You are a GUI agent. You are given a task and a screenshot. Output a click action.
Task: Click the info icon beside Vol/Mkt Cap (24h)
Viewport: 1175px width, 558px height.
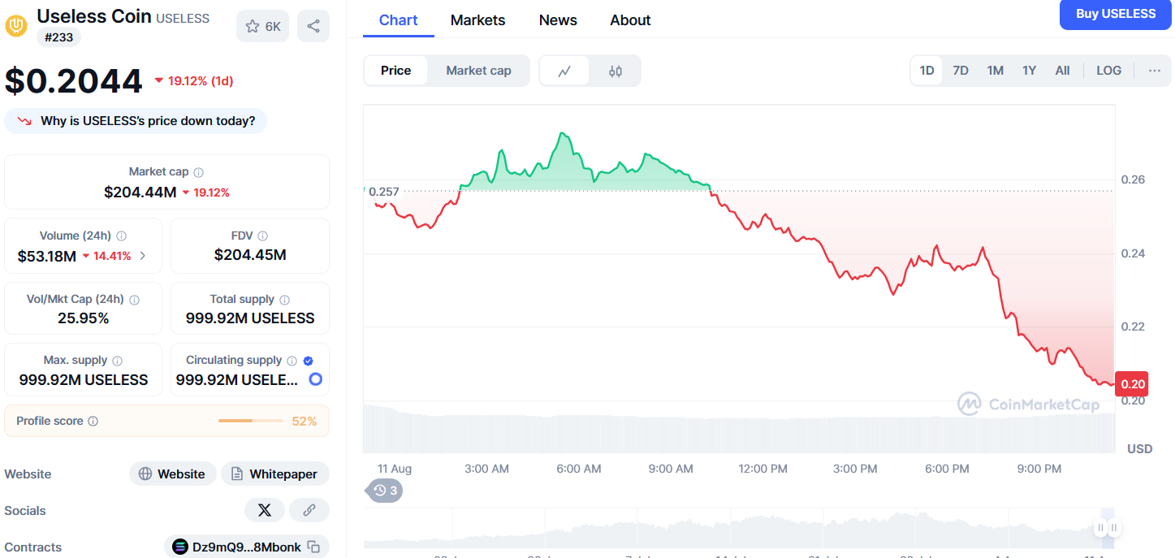pos(134,300)
